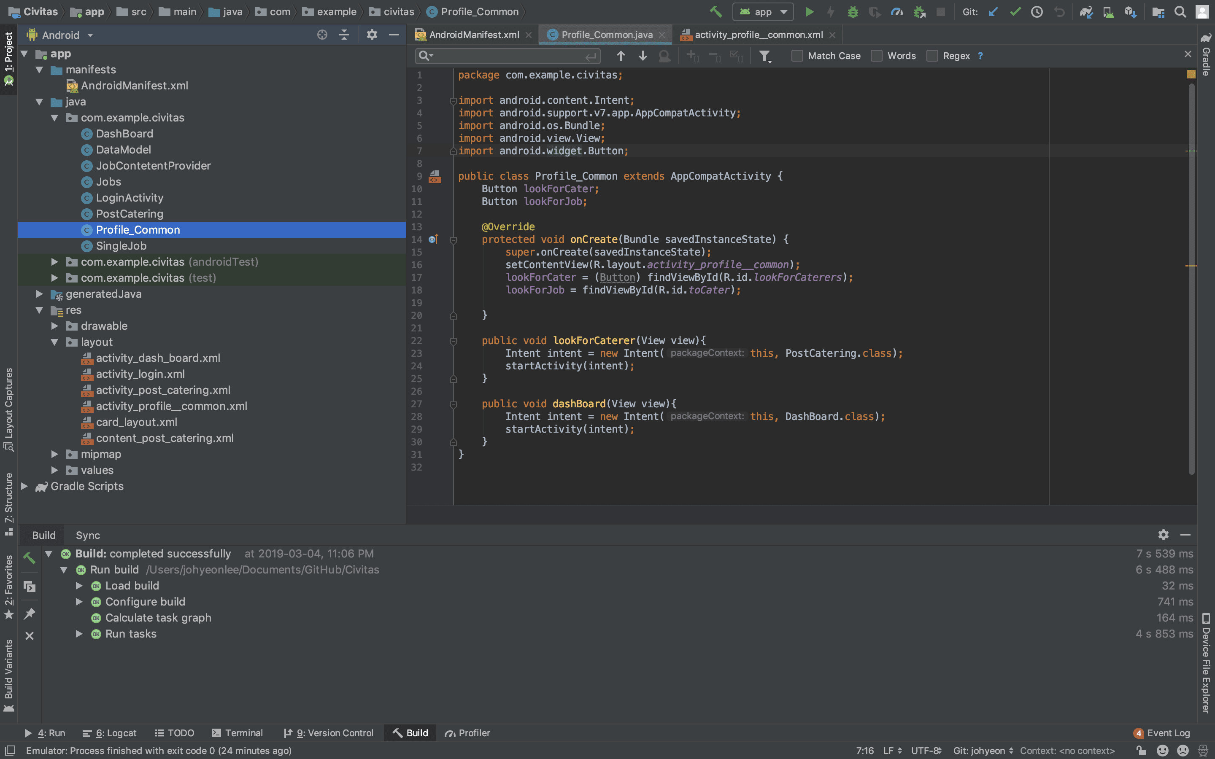Open the Terminal tool window button

click(238, 733)
